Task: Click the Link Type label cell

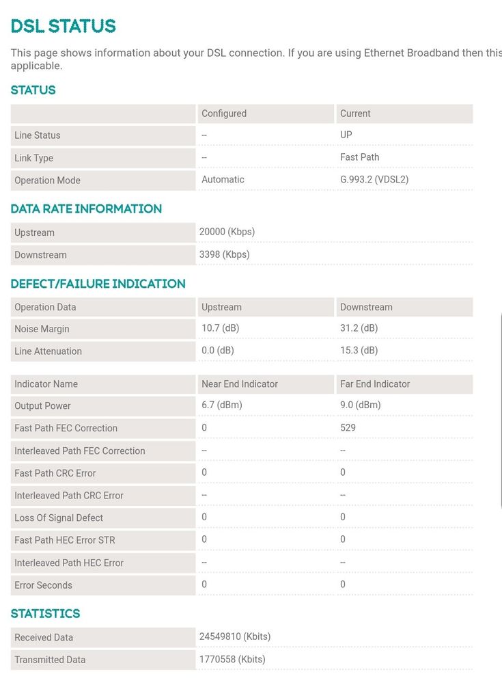Action: (x=103, y=158)
